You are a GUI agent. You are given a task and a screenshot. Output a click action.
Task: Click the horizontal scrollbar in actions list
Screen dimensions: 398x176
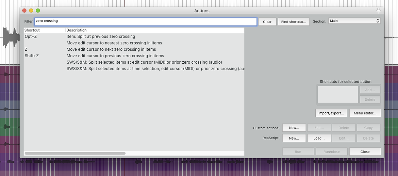click(x=75, y=153)
